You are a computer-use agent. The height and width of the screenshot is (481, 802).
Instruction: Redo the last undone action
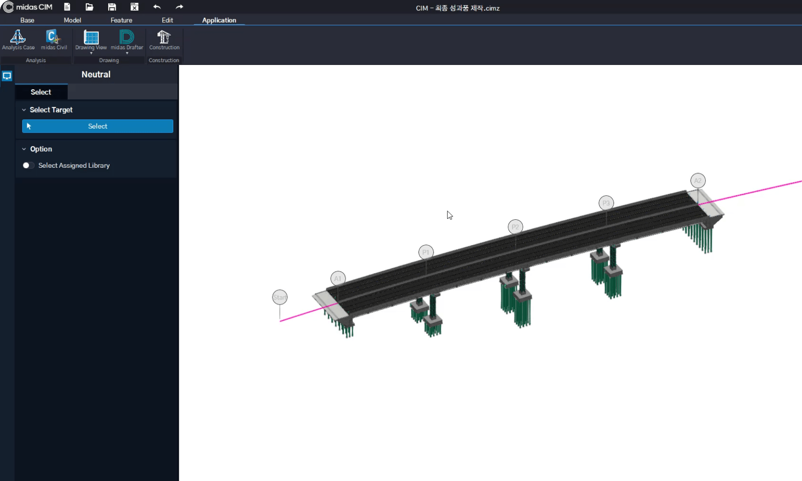(x=179, y=7)
